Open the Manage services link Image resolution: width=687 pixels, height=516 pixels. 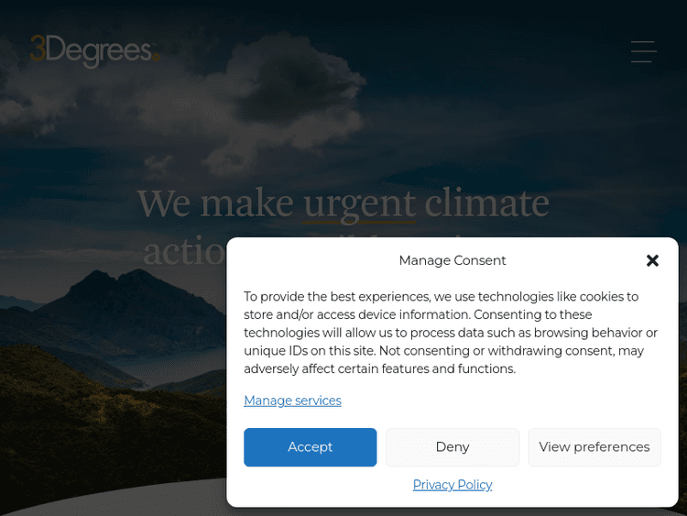click(292, 401)
